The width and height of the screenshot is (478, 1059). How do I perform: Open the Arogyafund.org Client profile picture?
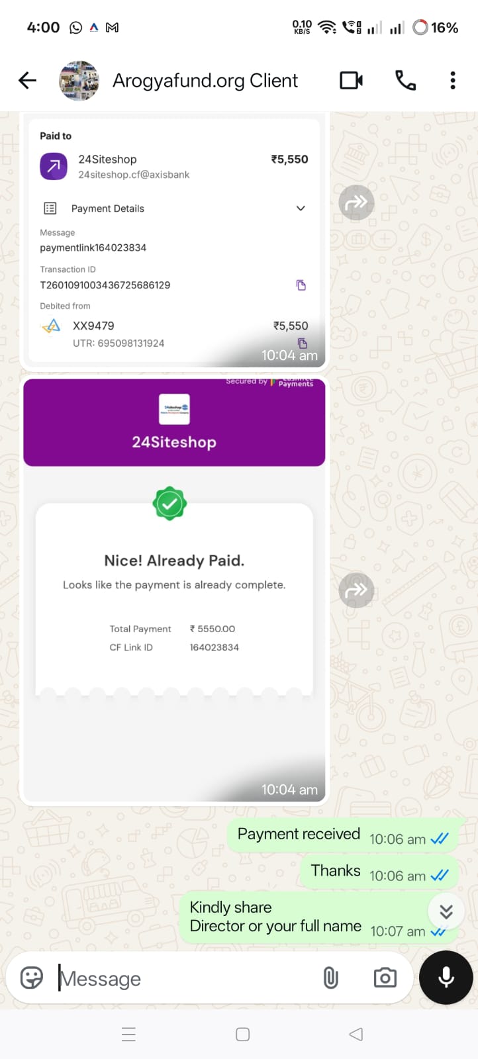[x=79, y=81]
